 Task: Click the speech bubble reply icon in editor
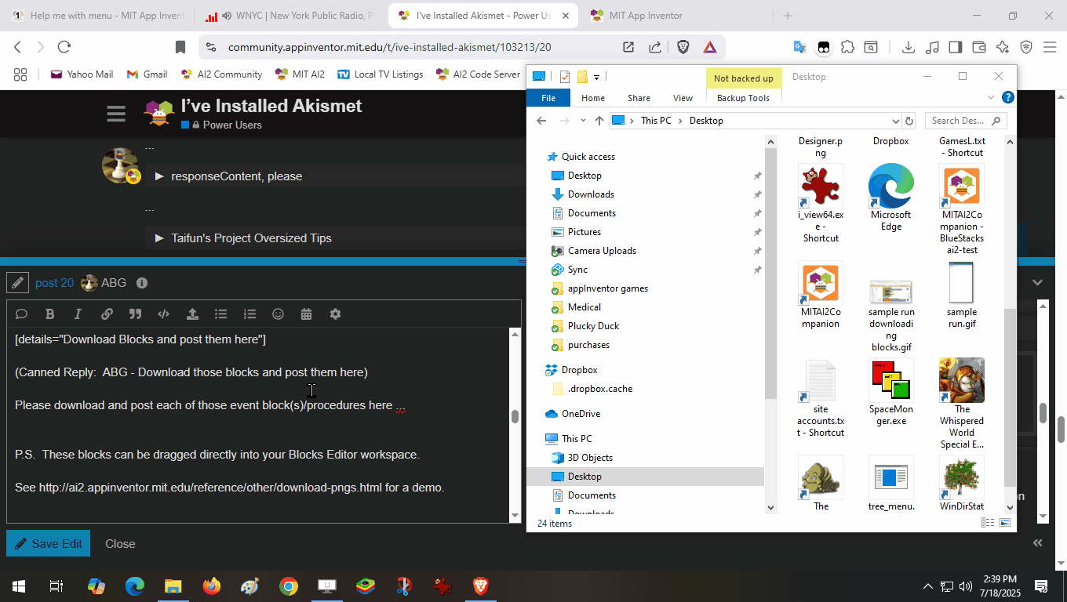[21, 314]
